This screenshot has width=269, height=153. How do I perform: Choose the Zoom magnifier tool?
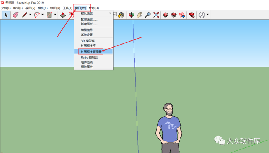tap(148, 15)
